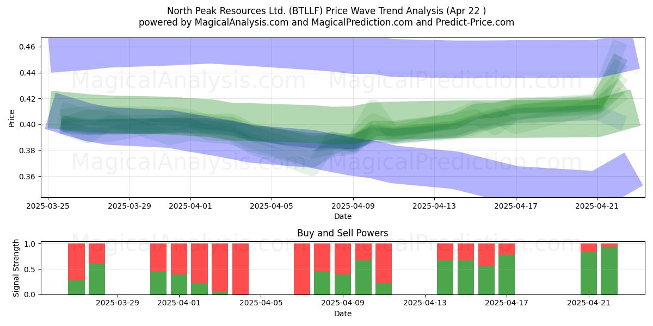Click the 2025-04-21 date tick under price chart
Screen dimensions: 653x326
tap(597, 206)
